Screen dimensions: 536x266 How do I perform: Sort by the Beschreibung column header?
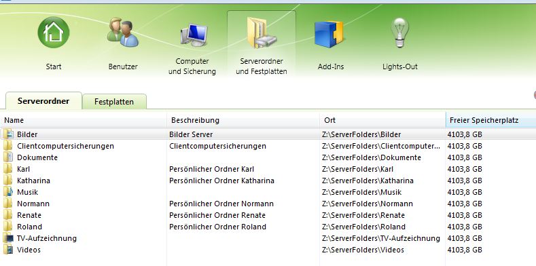(x=243, y=120)
